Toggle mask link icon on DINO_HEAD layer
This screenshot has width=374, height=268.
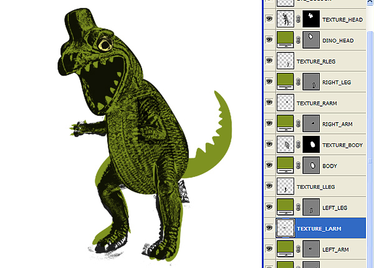click(x=298, y=40)
